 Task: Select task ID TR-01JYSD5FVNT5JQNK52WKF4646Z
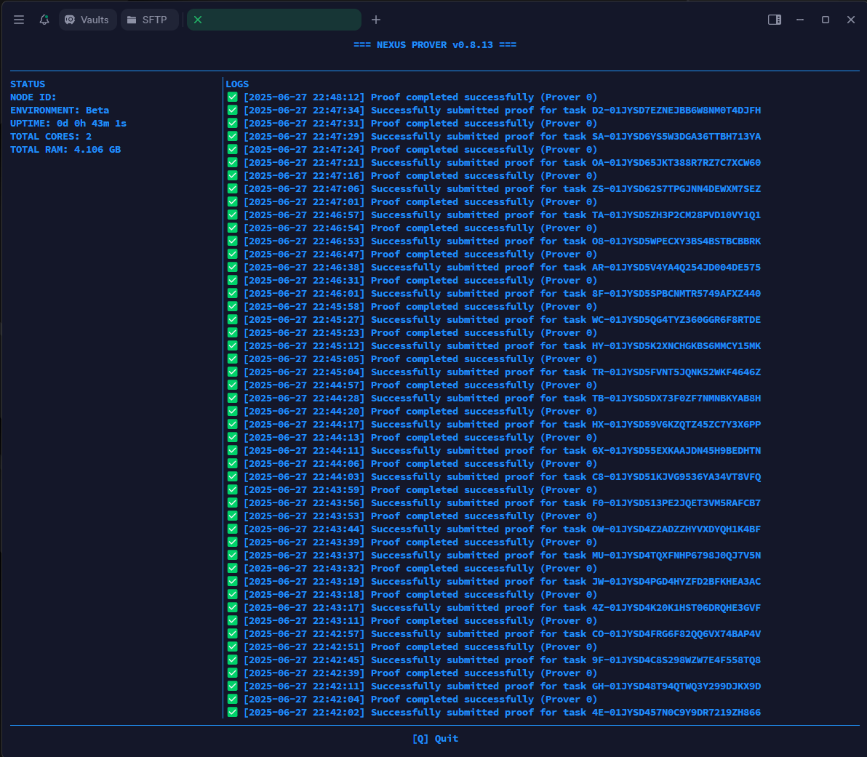tap(676, 372)
